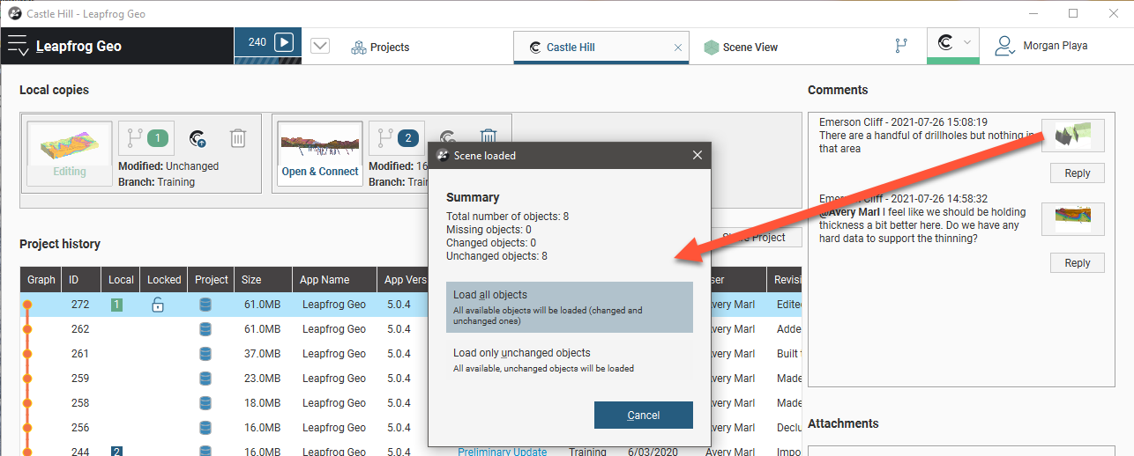
Task: Sort by App Name column header
Action: coord(334,280)
